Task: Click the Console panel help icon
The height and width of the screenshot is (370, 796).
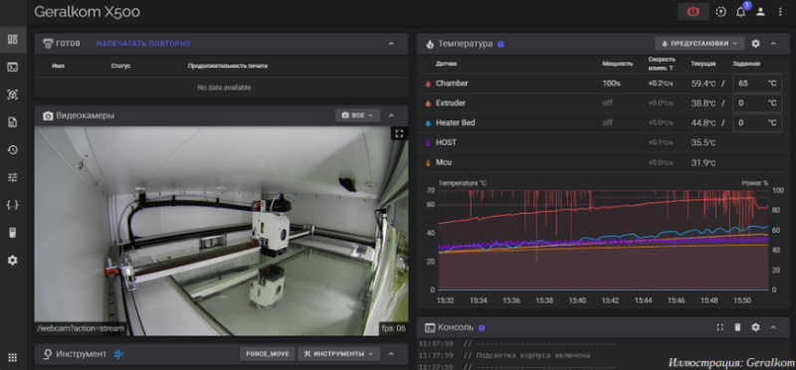Action: tap(482, 328)
